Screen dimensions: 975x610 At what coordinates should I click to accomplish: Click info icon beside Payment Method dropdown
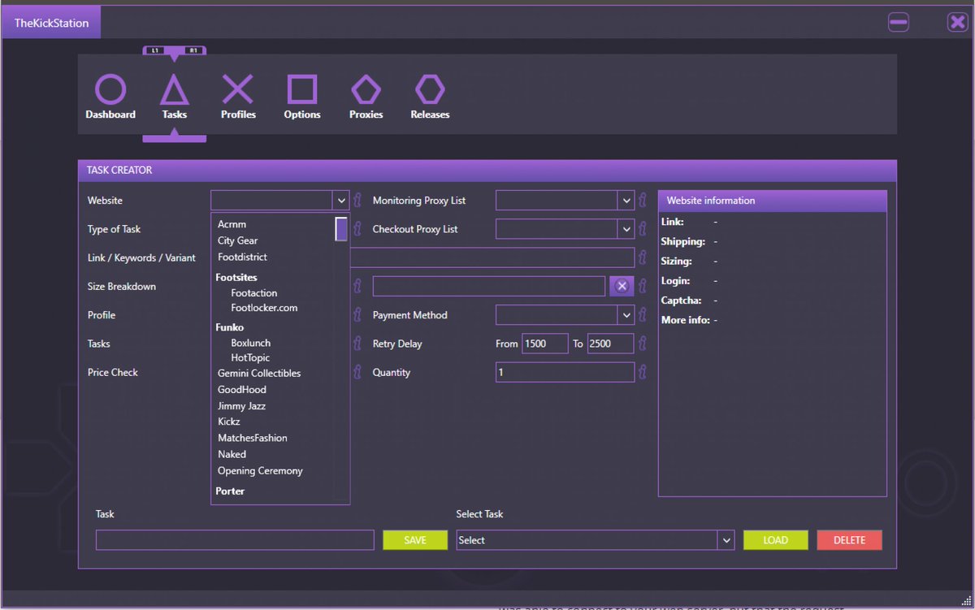643,315
